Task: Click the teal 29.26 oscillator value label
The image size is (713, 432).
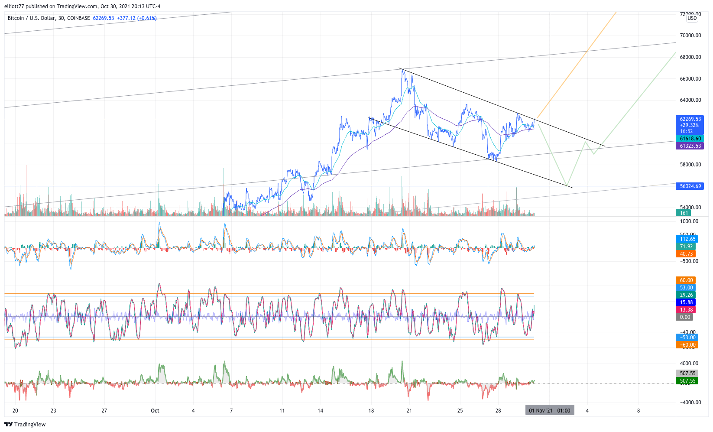Action: coord(686,295)
